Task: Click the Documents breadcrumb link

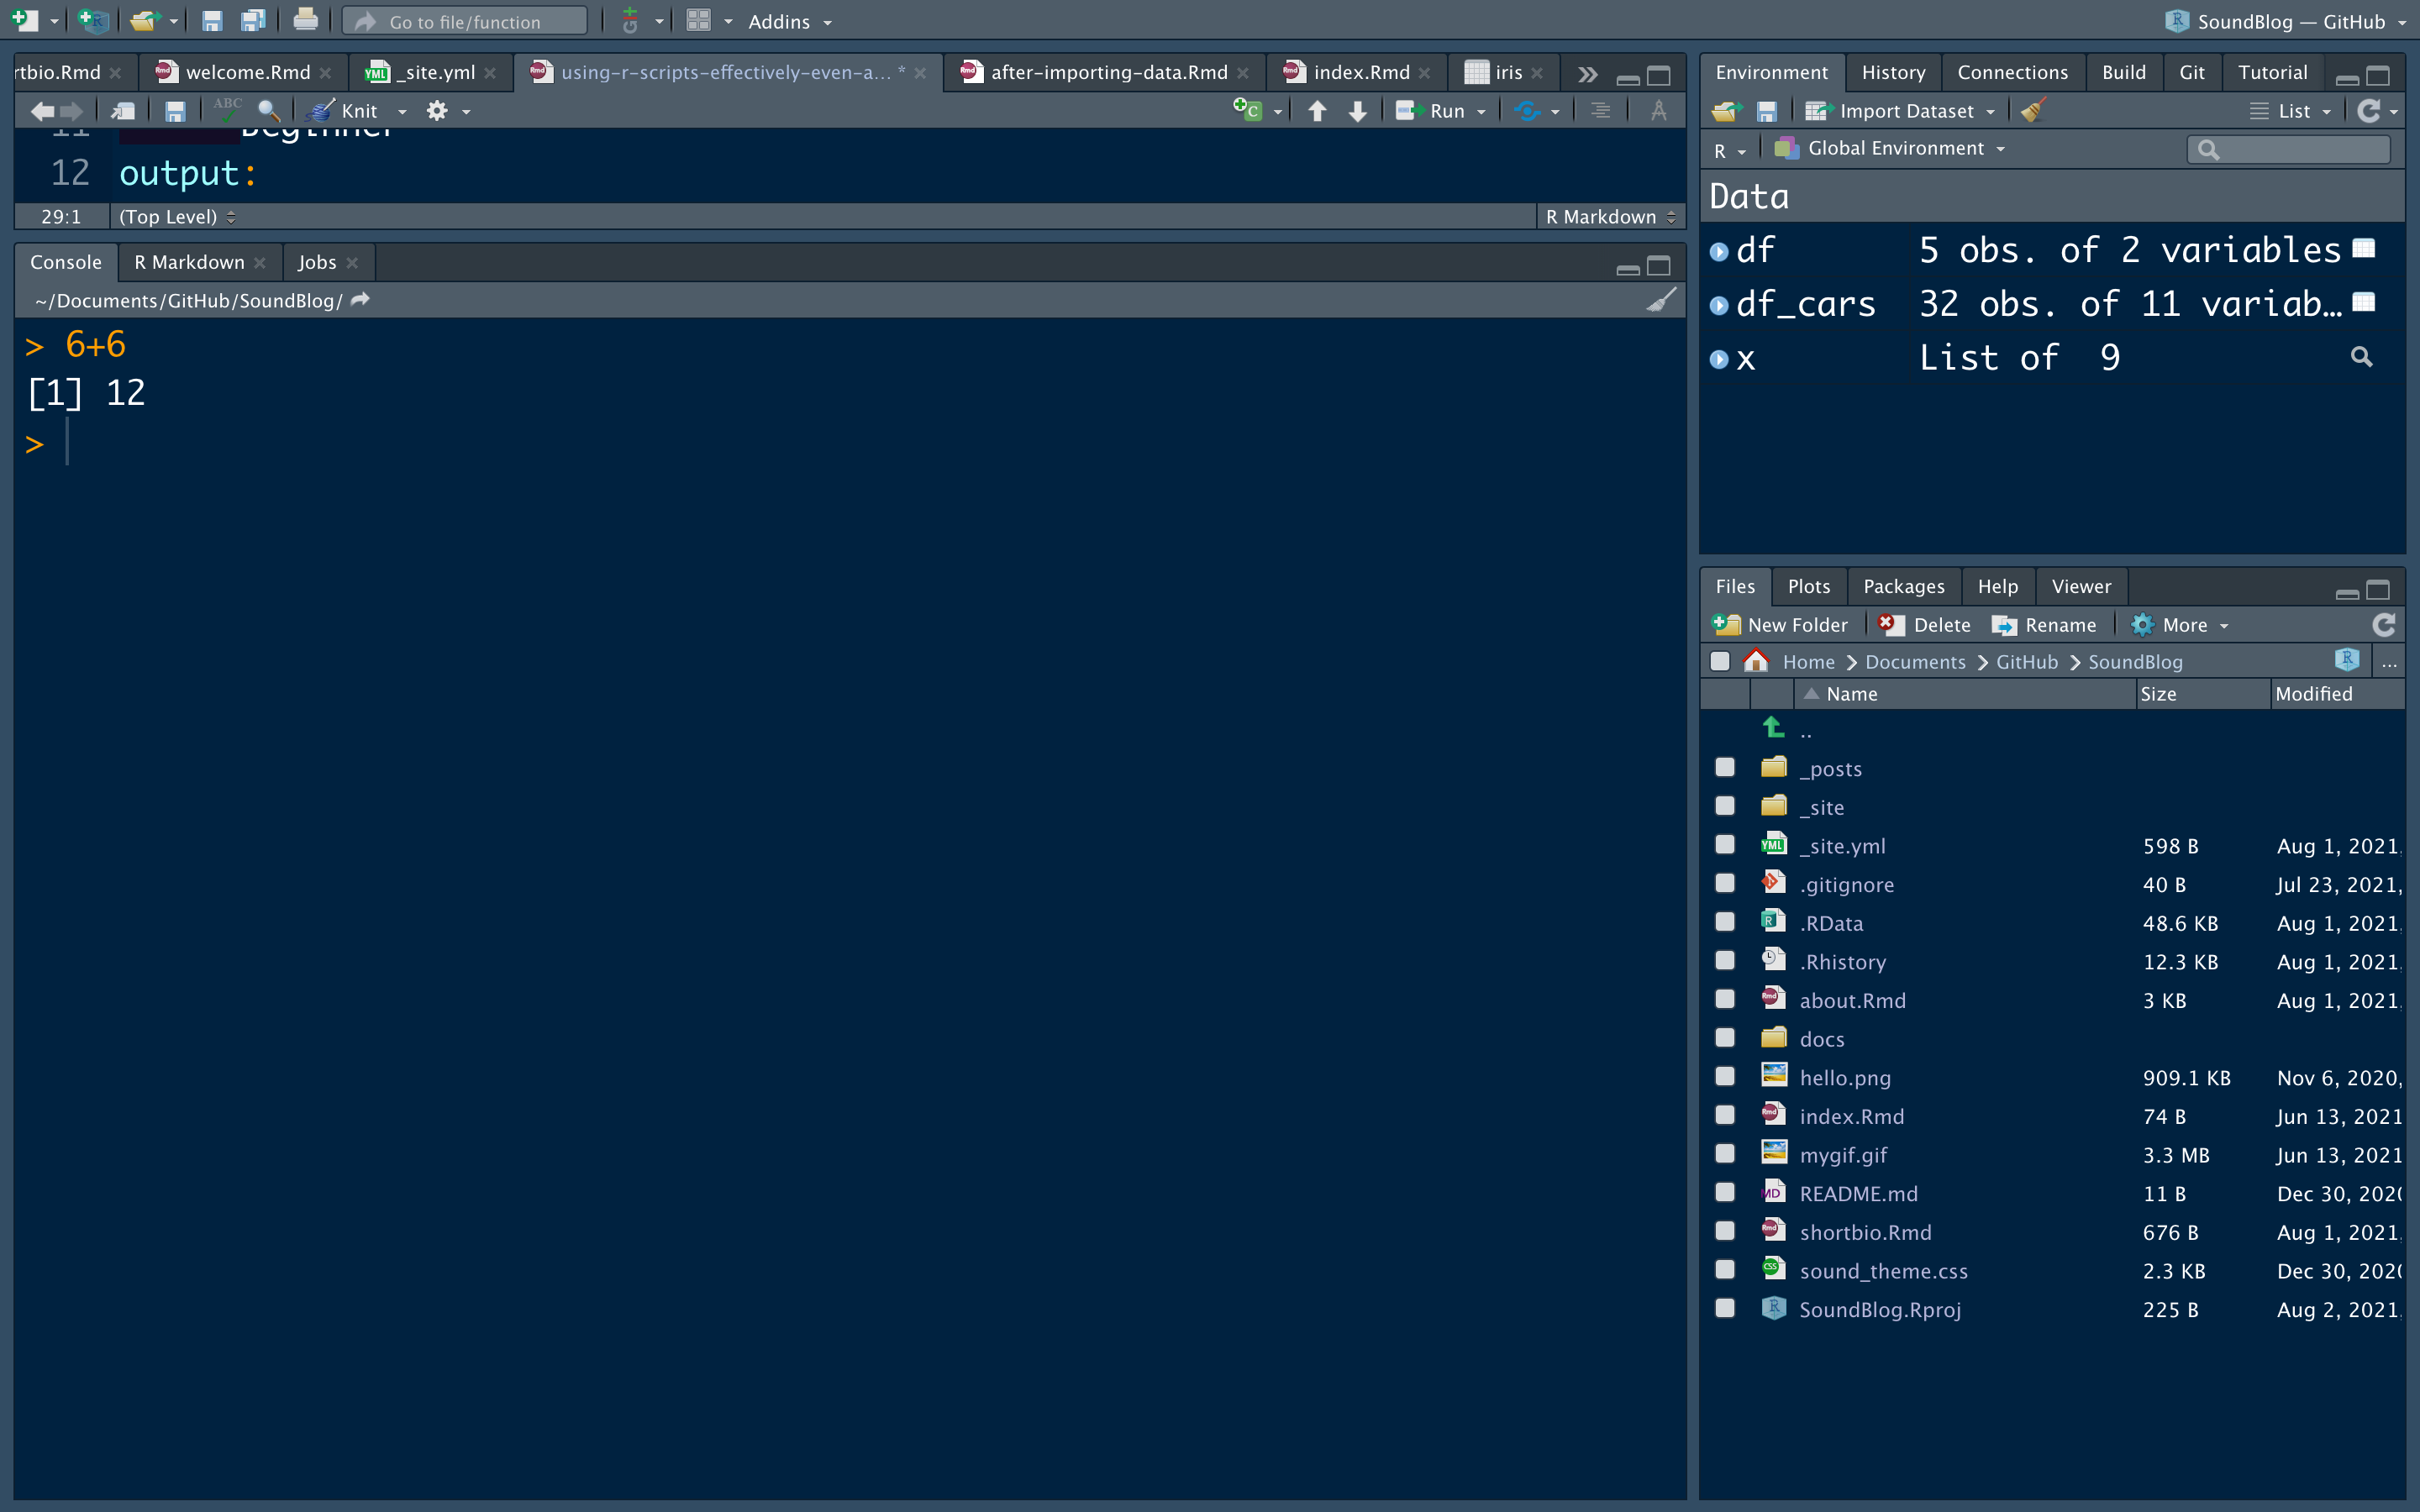Action: (1915, 662)
